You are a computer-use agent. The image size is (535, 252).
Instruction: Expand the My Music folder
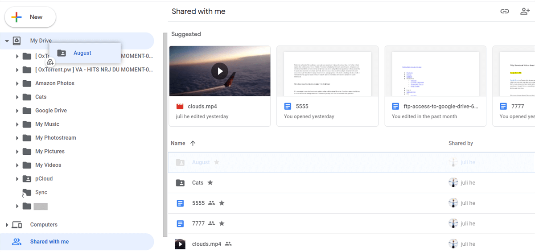pyautogui.click(x=17, y=124)
